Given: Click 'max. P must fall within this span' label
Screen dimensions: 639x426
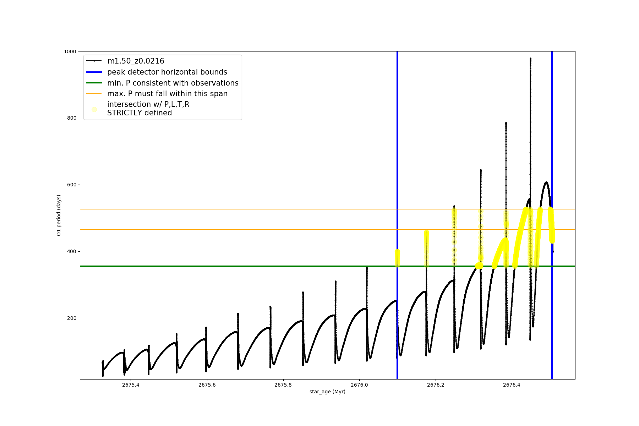Looking at the screenshot, I should point(167,94).
